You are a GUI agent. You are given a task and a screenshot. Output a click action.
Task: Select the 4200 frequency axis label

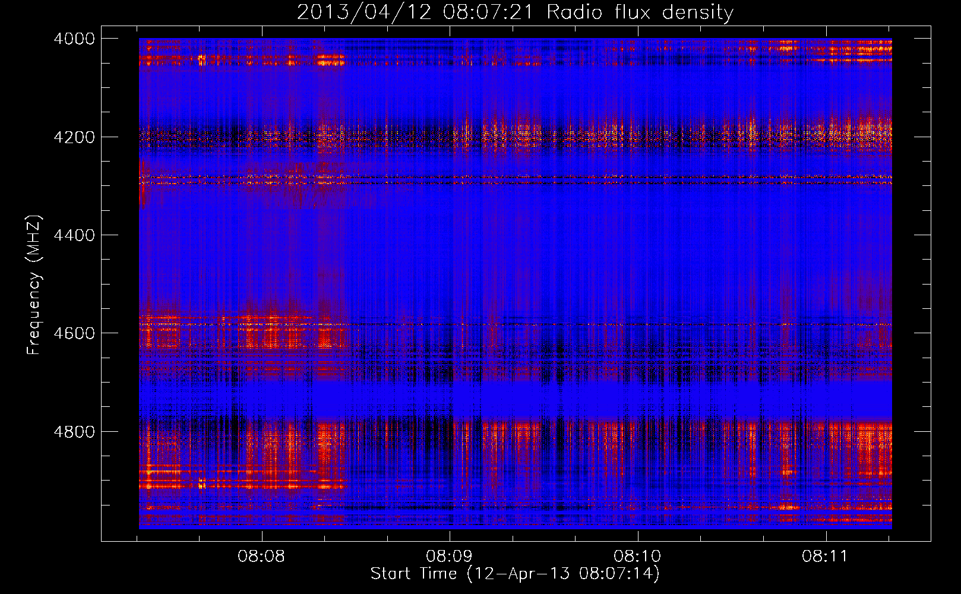[74, 137]
